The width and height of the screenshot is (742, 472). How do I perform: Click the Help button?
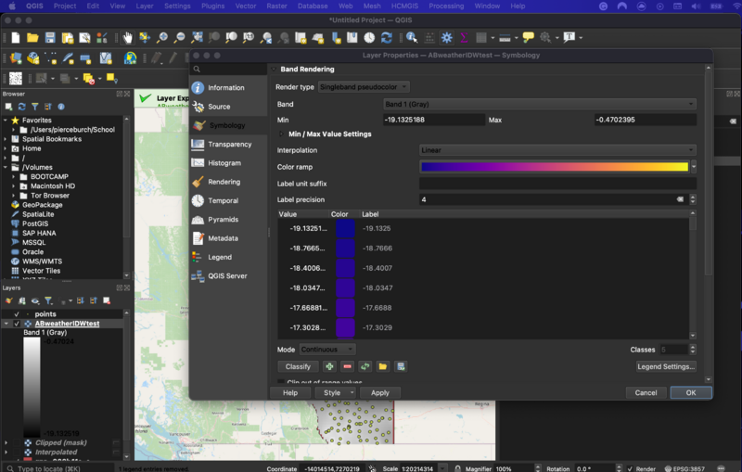pos(290,392)
